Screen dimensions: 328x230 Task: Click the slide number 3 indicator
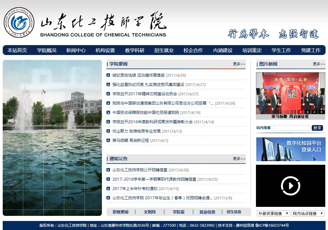coord(308,112)
